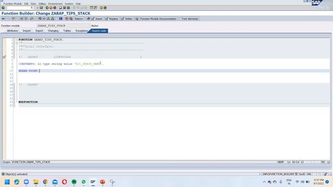The width and height of the screenshot is (333, 187).
Task: Switch to the Changing tab
Action: pyautogui.click(x=53, y=31)
